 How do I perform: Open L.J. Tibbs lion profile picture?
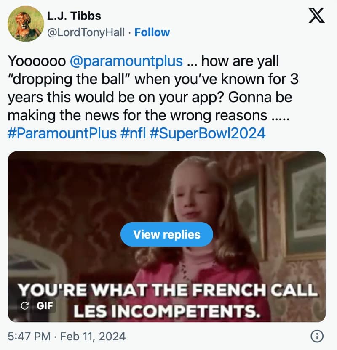[x=25, y=24]
